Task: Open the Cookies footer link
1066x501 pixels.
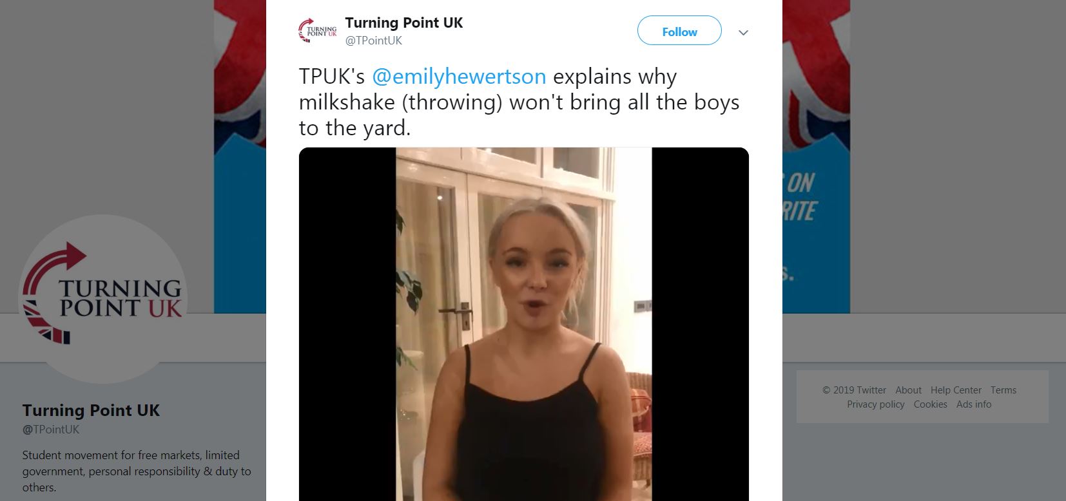Action: (x=930, y=404)
